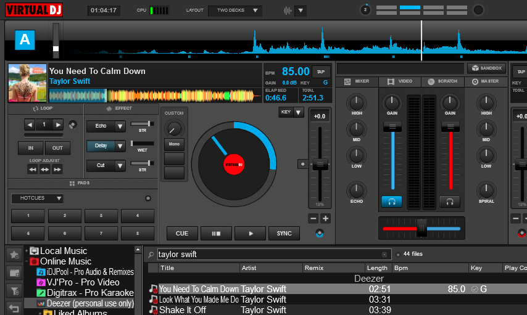Switch to the MASTER tab

pyautogui.click(x=486, y=81)
